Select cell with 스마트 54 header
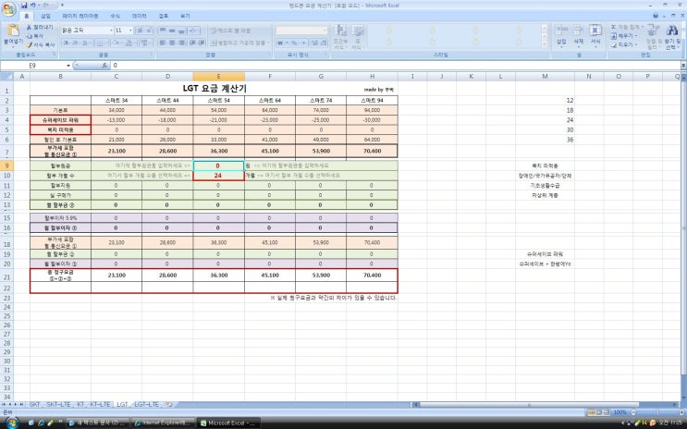The image size is (687, 429). point(218,101)
